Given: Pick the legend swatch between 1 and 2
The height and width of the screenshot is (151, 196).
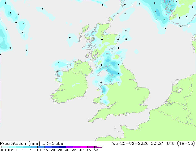Looking at the screenshot, I should click(x=19, y=147).
